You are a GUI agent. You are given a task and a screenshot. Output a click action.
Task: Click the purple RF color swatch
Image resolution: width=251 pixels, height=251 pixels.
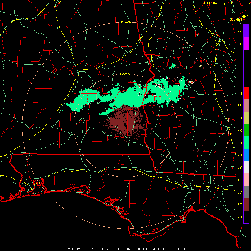click(x=246, y=31)
